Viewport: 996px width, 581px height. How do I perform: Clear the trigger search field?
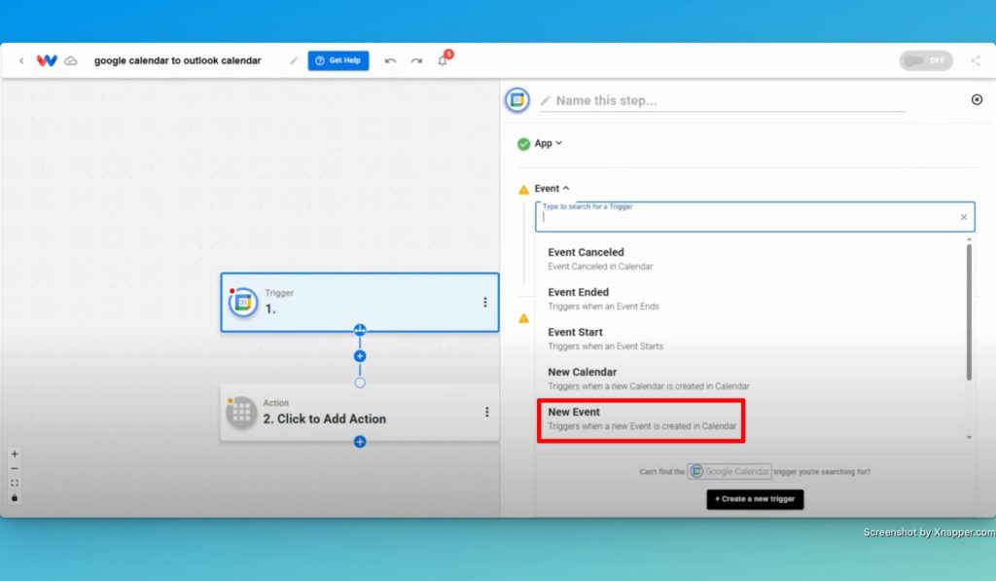point(964,217)
